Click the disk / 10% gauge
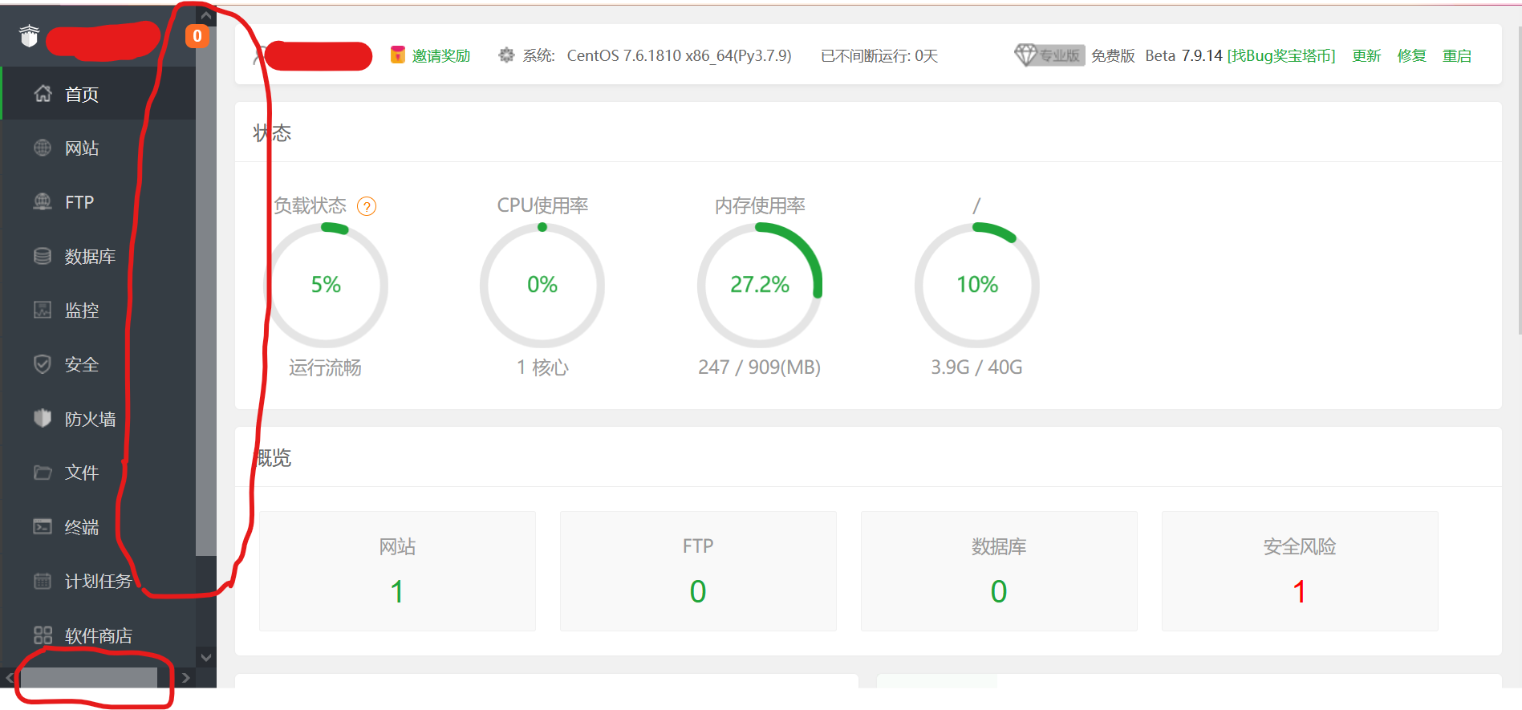The height and width of the screenshot is (710, 1522). pyautogui.click(x=977, y=285)
